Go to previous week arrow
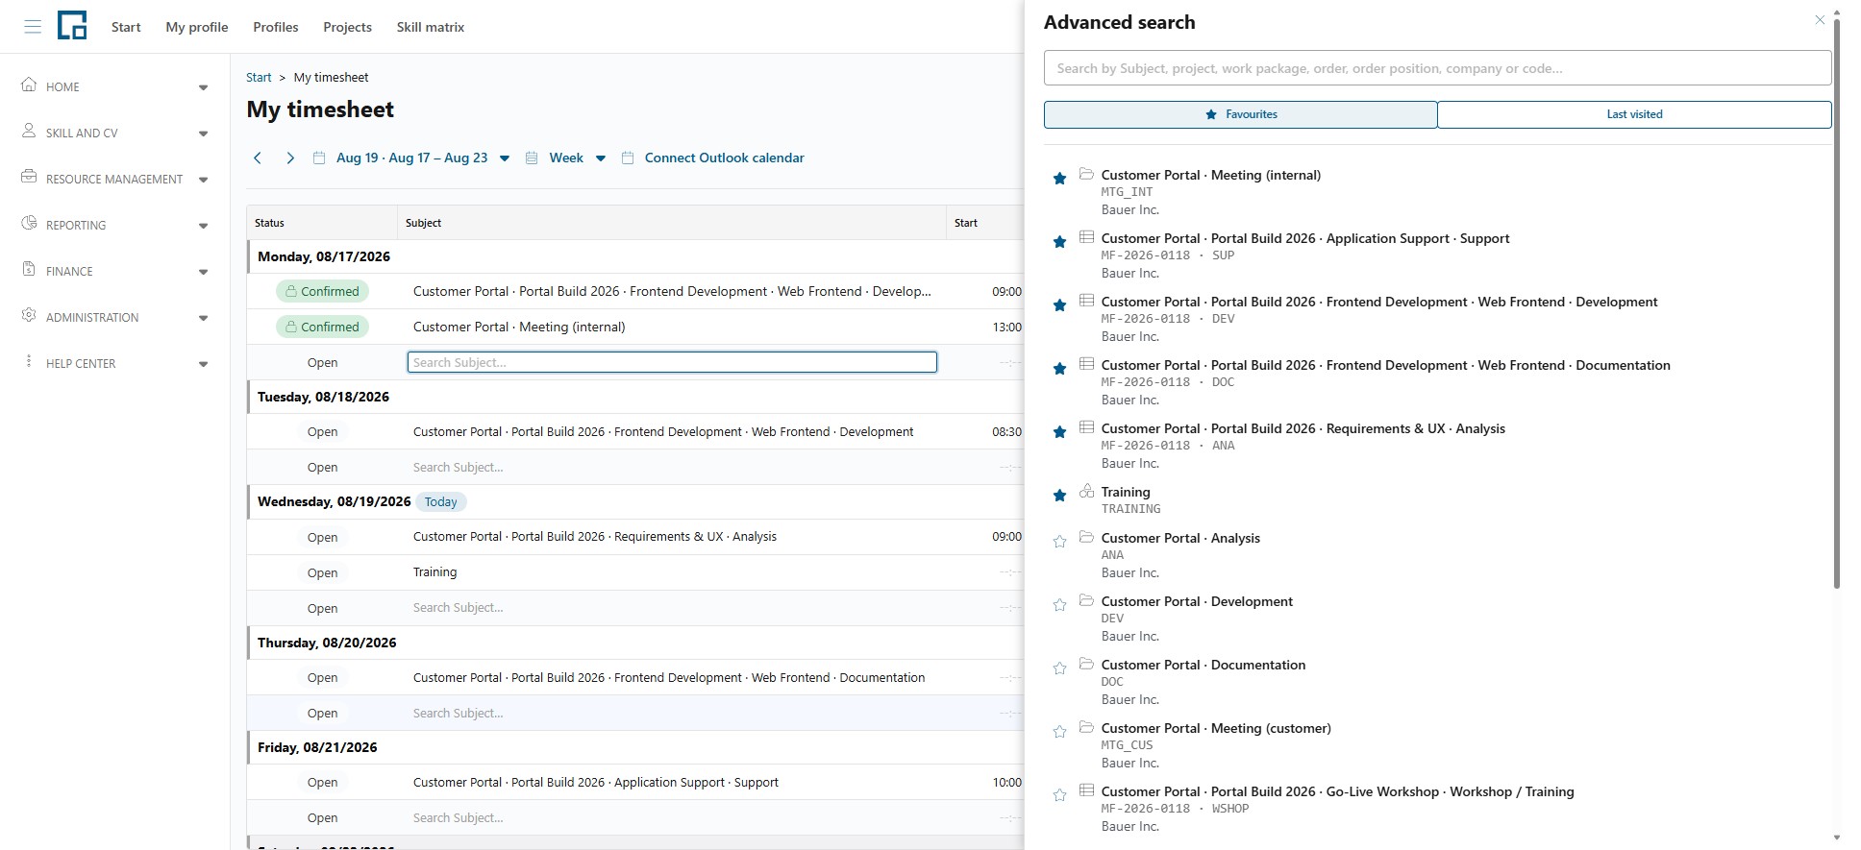The width and height of the screenshot is (1861, 850). [258, 158]
